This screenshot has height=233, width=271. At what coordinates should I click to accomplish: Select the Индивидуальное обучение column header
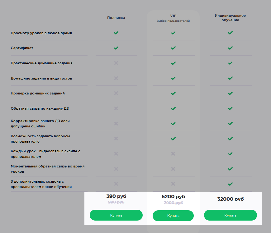230,18
